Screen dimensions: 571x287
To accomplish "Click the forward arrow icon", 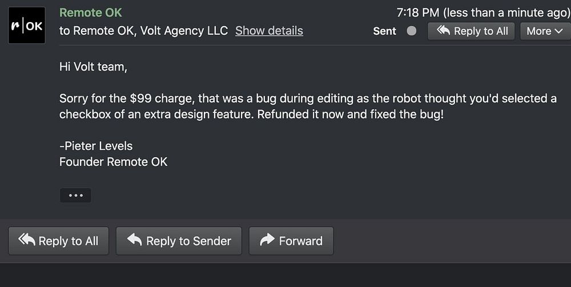I will coord(267,240).
